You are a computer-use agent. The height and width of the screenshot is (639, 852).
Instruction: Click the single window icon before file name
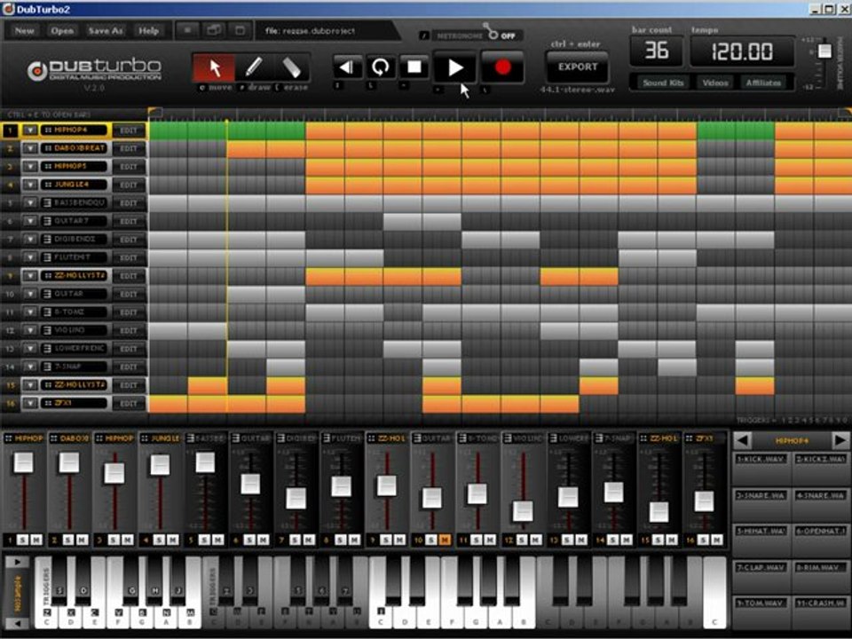tap(240, 30)
